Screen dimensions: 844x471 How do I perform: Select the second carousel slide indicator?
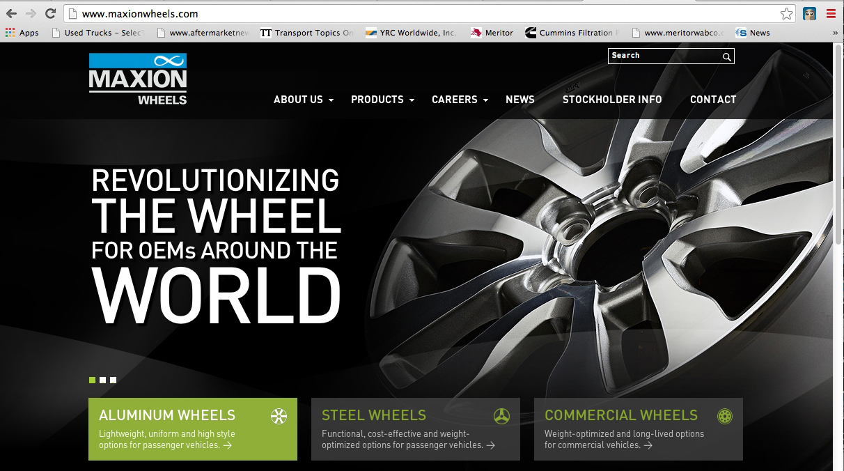point(102,380)
